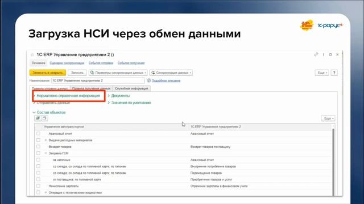
Task: Collapse the Заправка ГСМ tree node
Action: coord(45,153)
